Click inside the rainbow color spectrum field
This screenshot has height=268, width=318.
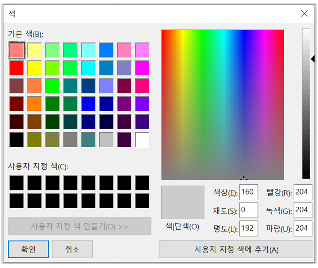[x=223, y=105]
